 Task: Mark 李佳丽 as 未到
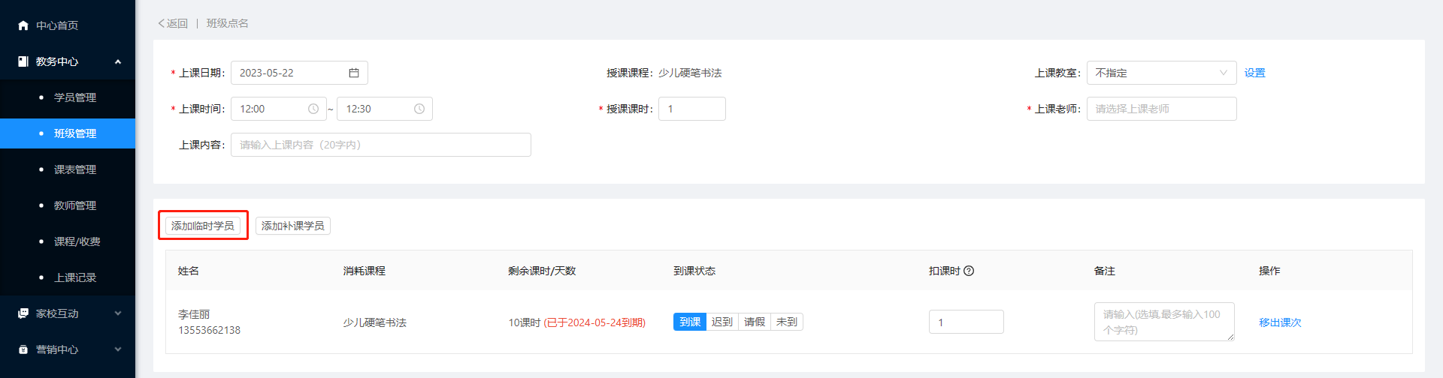click(787, 322)
